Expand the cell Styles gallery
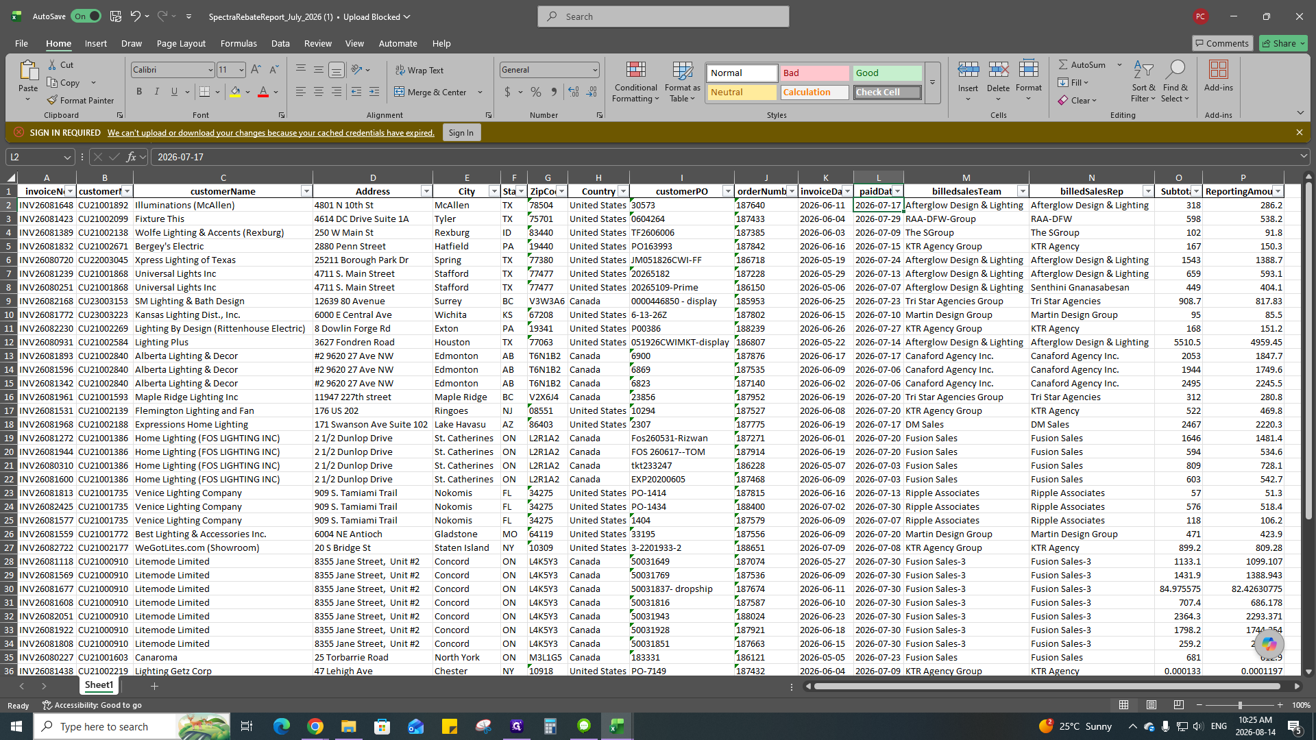The width and height of the screenshot is (1316, 740). (932, 82)
